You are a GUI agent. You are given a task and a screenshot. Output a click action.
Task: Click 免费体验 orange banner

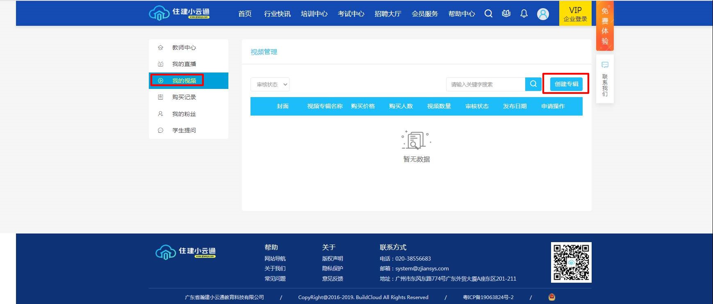click(605, 26)
